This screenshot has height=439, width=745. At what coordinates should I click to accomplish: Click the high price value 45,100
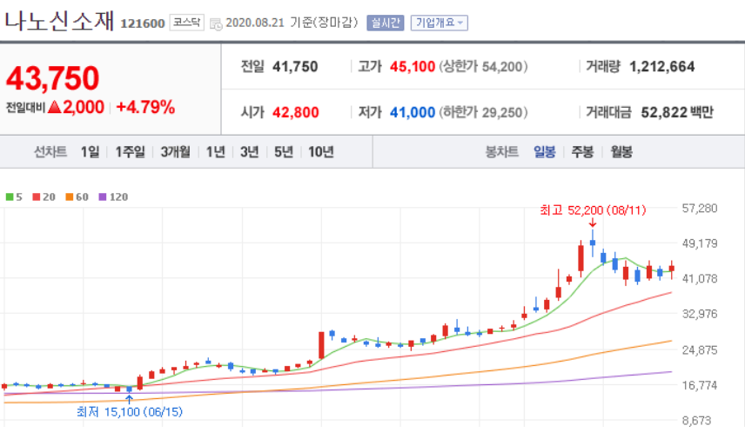413,67
